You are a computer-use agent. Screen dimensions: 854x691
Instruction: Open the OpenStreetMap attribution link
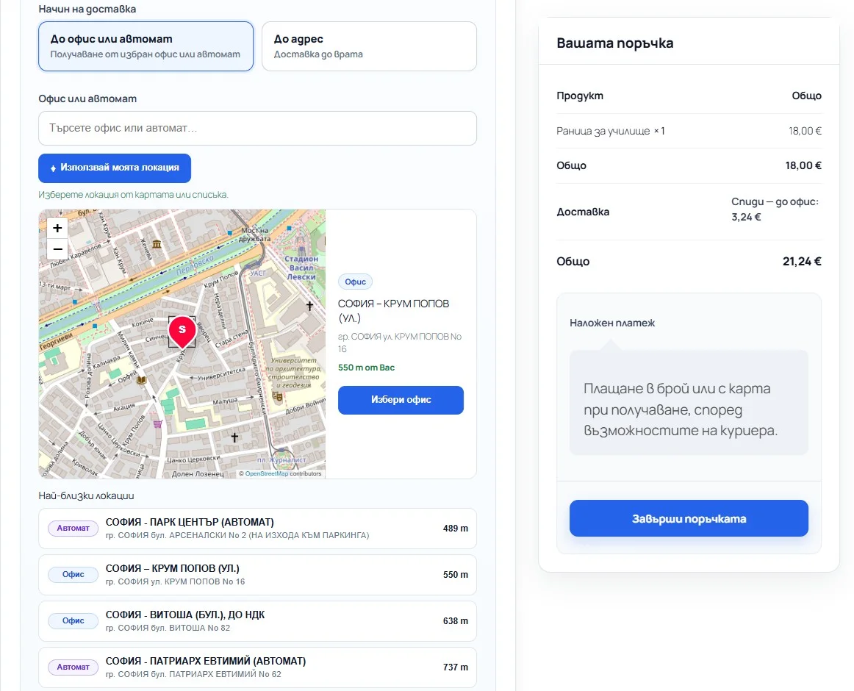266,473
